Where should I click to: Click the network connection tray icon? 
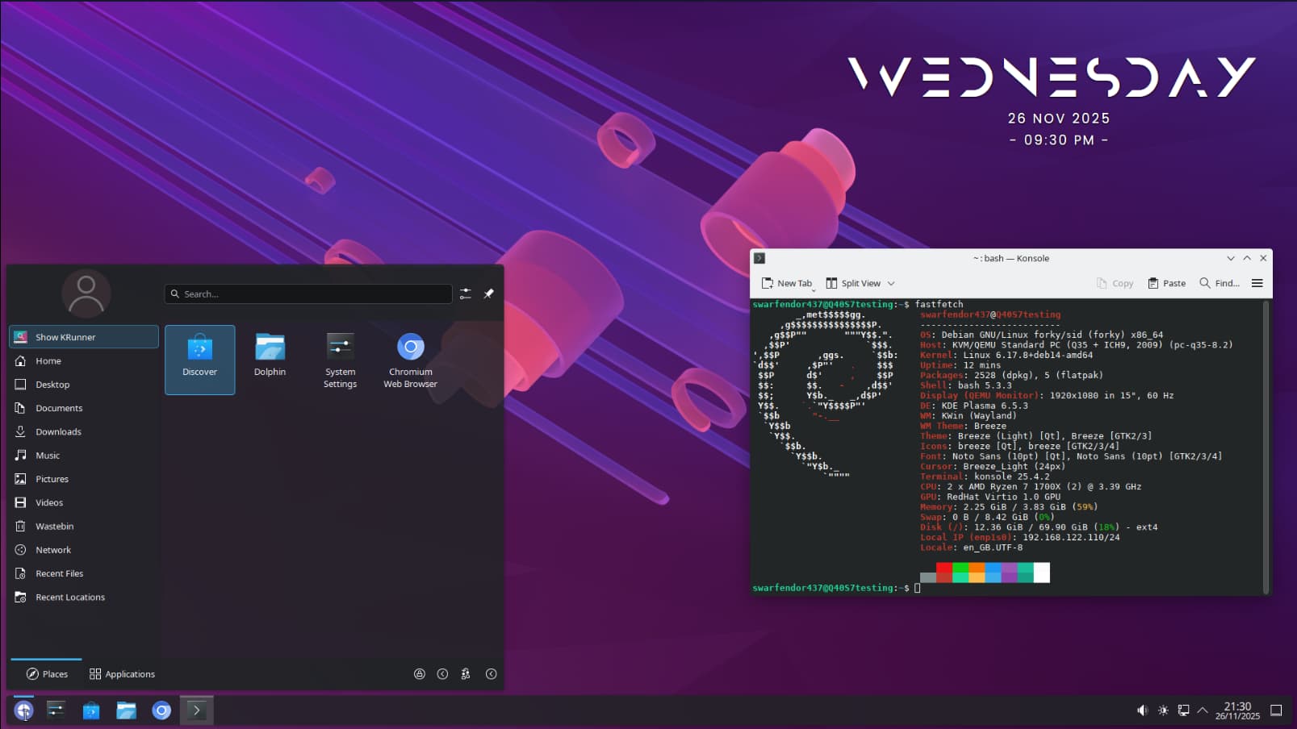(1183, 710)
